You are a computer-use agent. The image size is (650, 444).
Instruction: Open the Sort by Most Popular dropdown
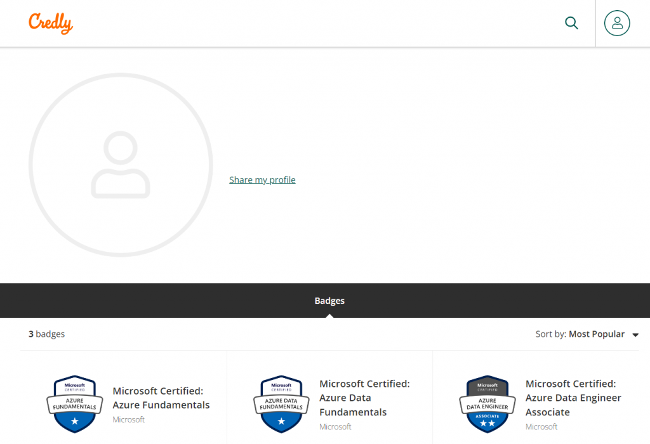click(x=587, y=334)
